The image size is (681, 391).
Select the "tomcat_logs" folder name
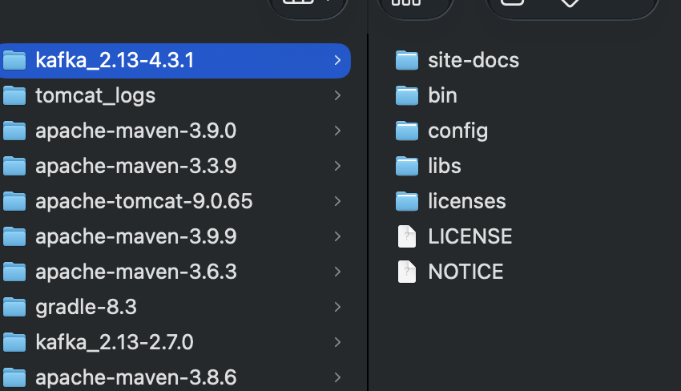point(95,95)
